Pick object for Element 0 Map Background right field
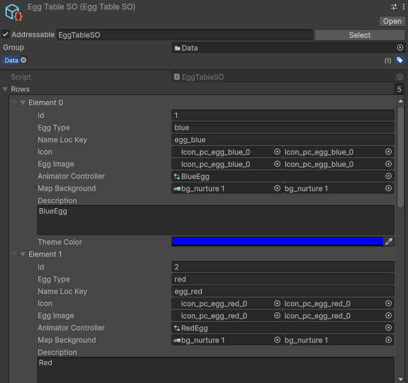The image size is (408, 383). pos(389,188)
